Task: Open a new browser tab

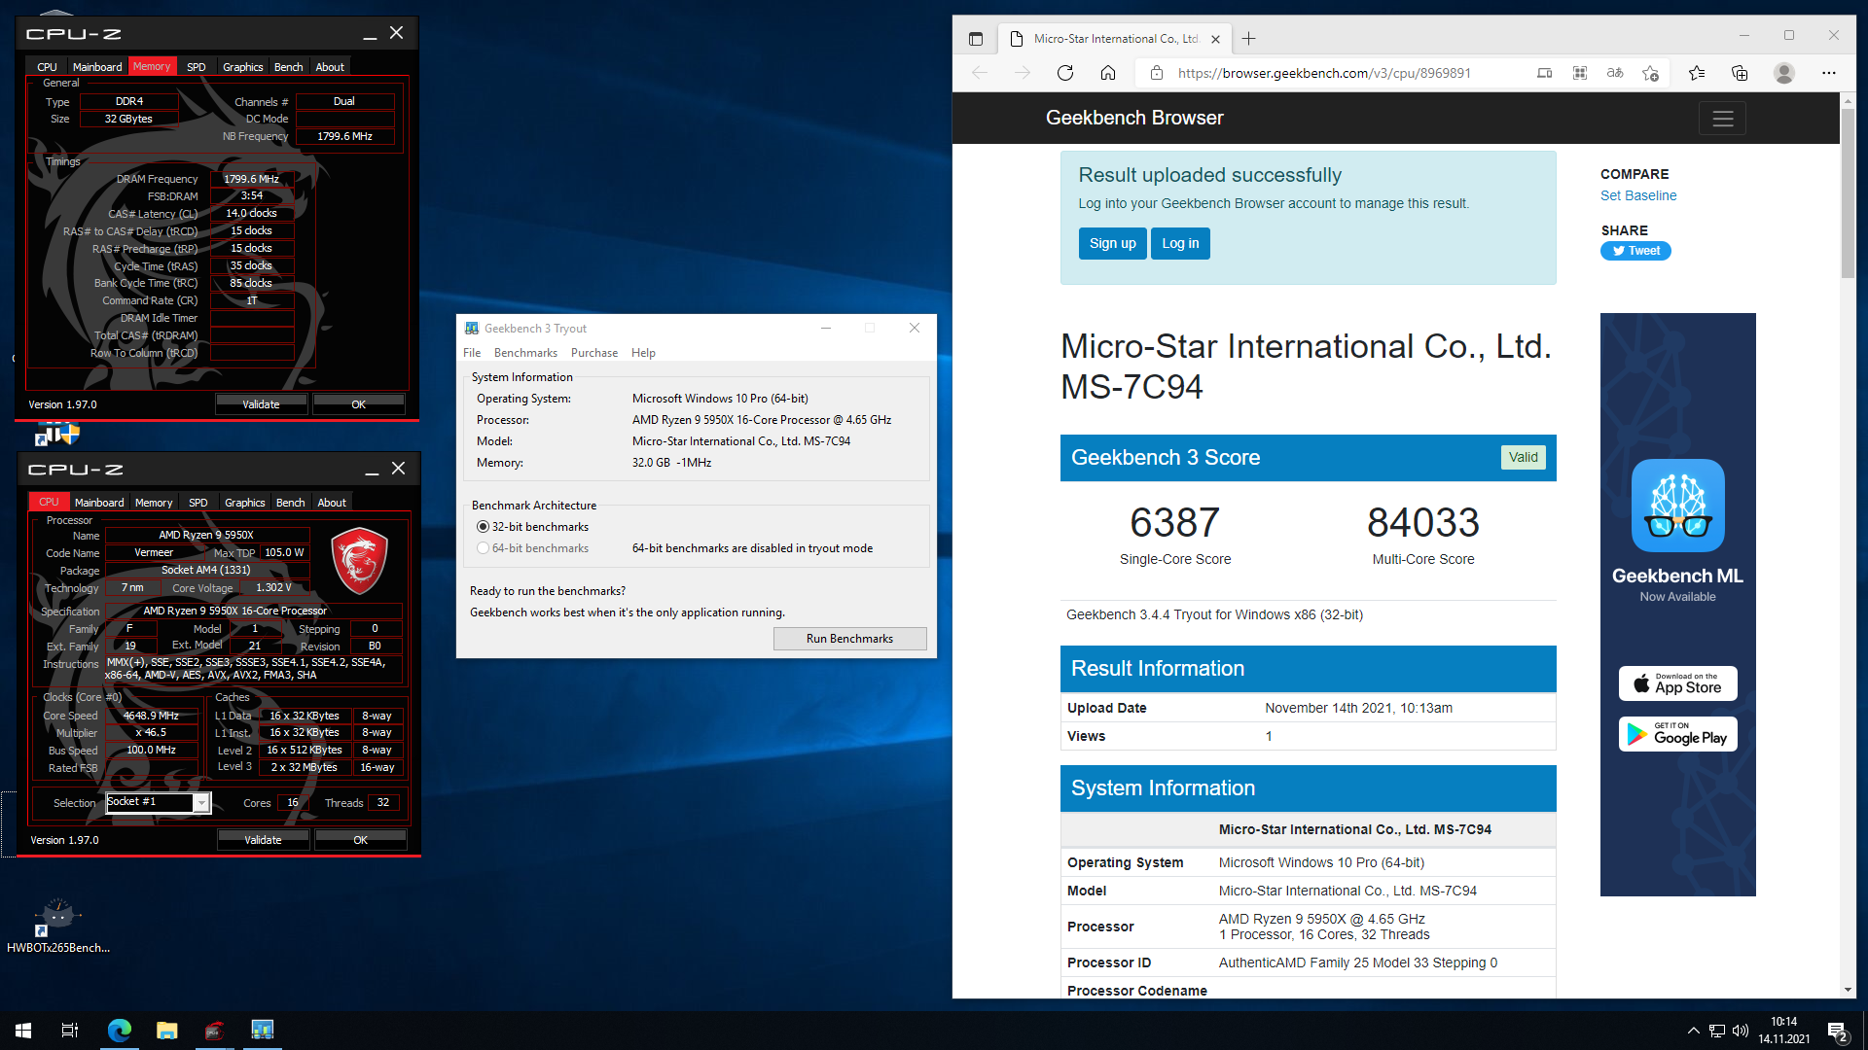Action: [1249, 39]
